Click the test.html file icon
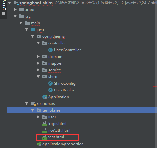The height and width of the screenshot is (148, 157). pyautogui.click(x=45, y=137)
